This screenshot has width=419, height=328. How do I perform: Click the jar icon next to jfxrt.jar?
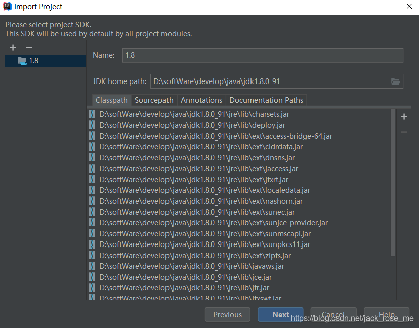pos(92,180)
